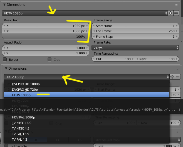
Task: Open the Mitchell-Netravali filter dropdown
Action: 137,140
